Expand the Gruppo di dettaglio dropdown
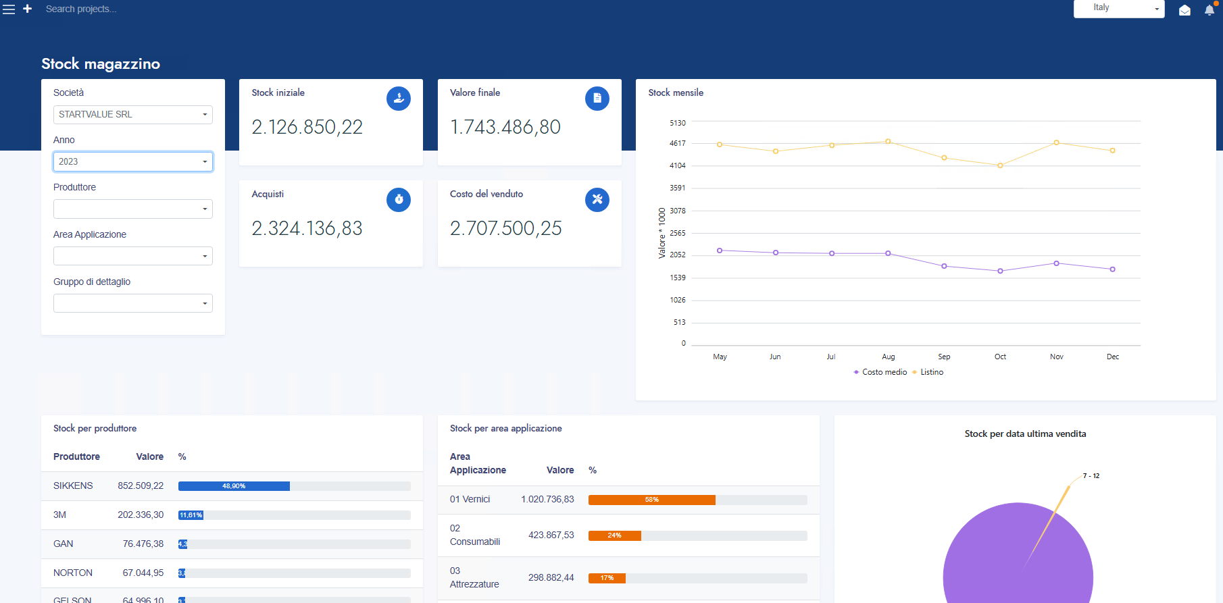Viewport: 1223px width, 603px height. 132,304
